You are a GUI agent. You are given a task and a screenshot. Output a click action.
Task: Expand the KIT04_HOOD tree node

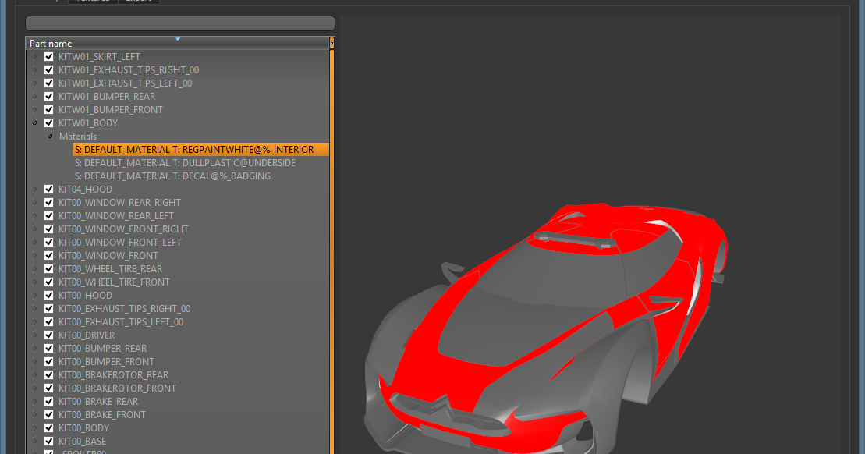(x=34, y=189)
